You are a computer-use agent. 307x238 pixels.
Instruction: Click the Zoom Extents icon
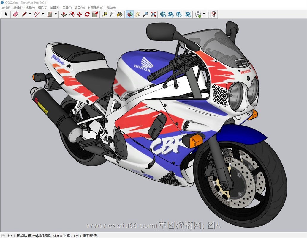click(x=153, y=14)
